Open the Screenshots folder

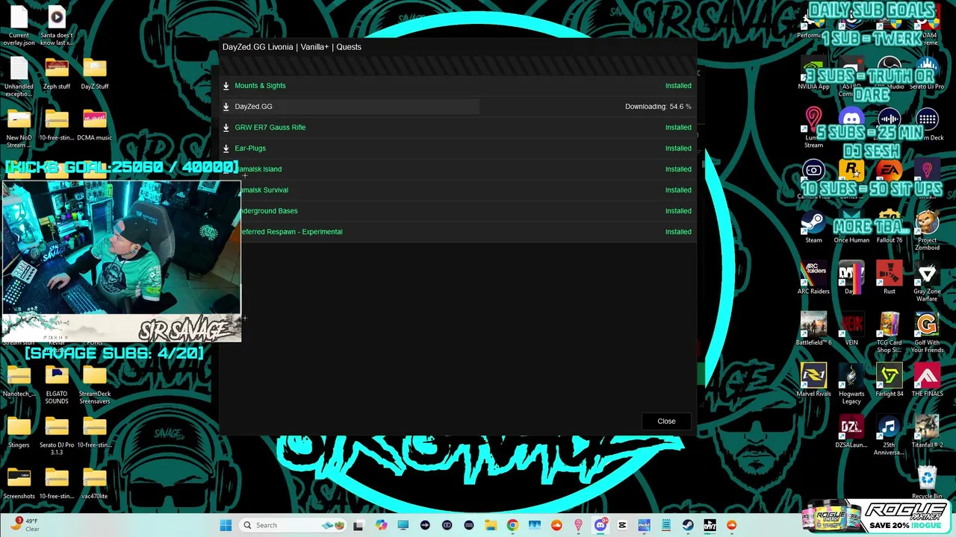click(19, 483)
